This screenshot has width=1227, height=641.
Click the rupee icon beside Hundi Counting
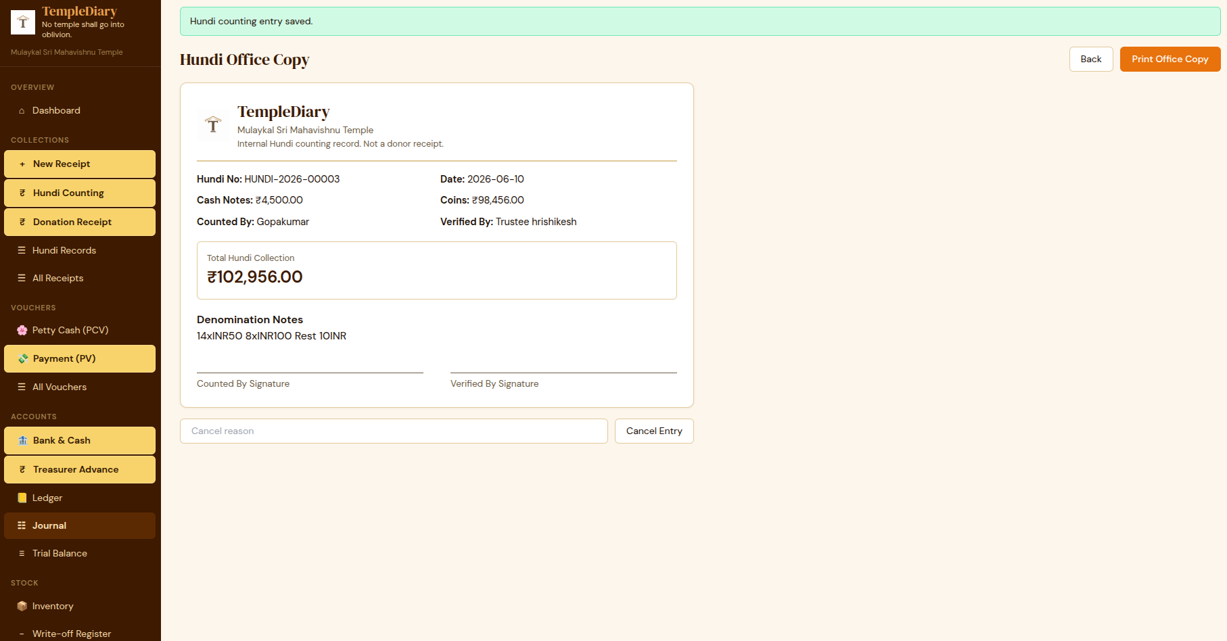(22, 193)
